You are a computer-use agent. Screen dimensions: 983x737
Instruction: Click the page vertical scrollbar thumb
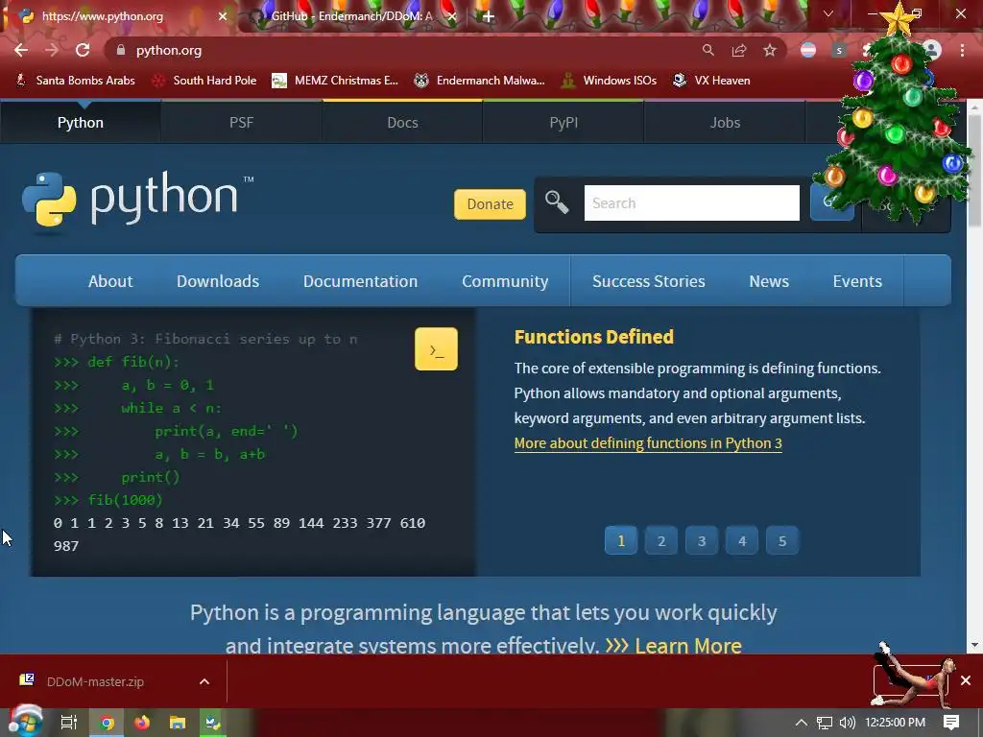(x=974, y=171)
